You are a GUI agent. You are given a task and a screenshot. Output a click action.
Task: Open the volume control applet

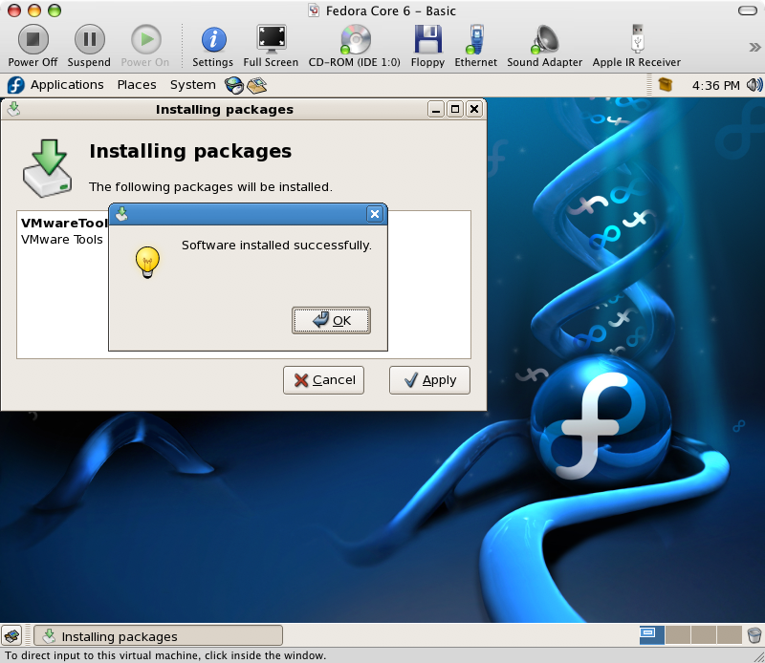pos(754,85)
